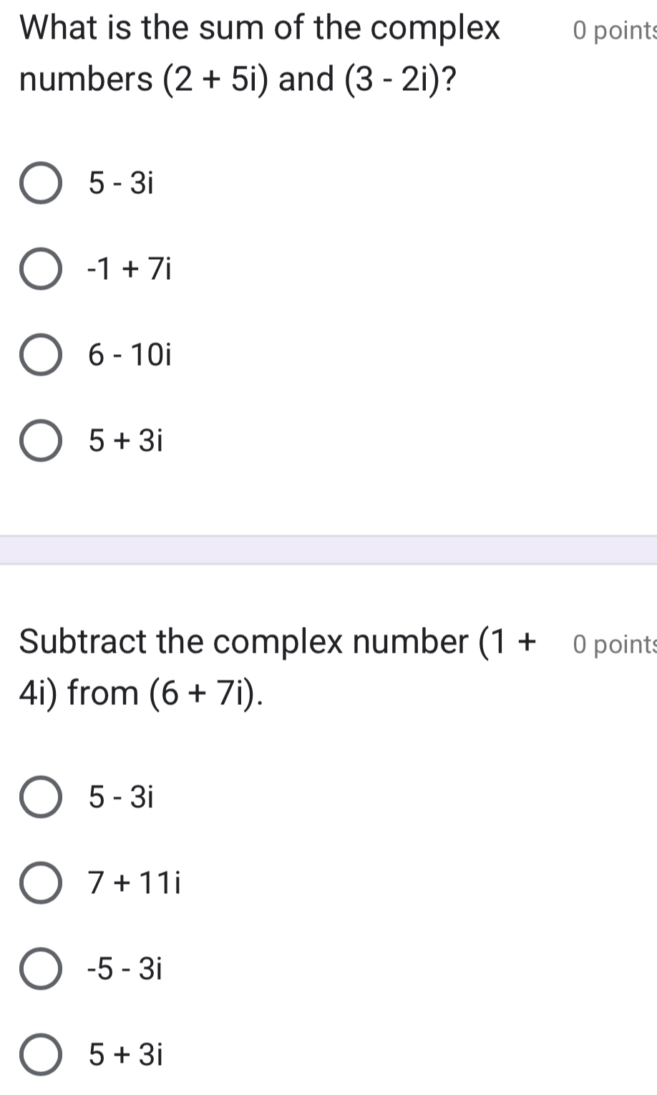Click the '5 - 3i' text under the sum question
This screenshot has height=1095, width=657.
click(121, 184)
